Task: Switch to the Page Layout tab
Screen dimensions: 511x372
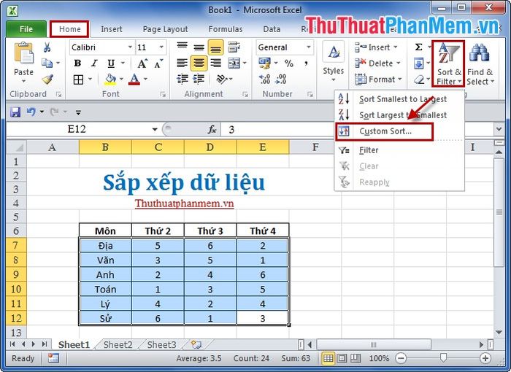Action: 165,29
